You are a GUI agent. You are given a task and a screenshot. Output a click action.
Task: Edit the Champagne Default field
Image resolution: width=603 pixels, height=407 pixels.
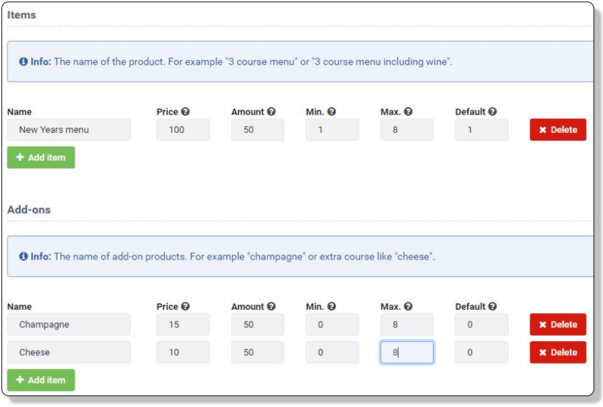coord(482,325)
